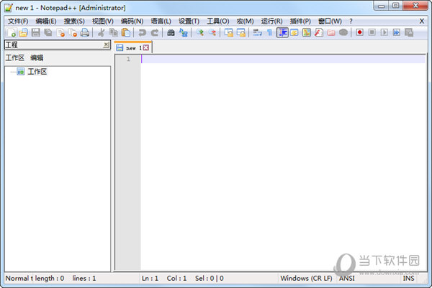Click the Close All toolbar icon

point(73,33)
